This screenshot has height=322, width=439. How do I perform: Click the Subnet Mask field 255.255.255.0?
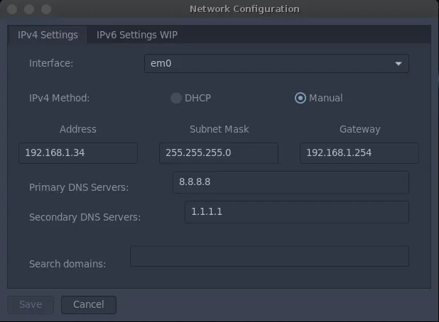[x=219, y=153]
